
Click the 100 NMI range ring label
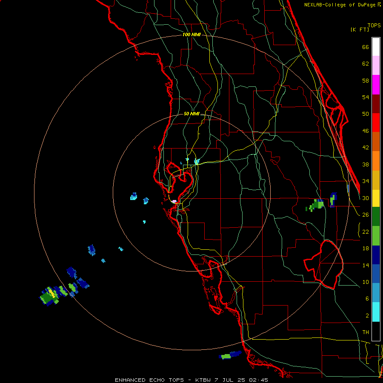191,35
